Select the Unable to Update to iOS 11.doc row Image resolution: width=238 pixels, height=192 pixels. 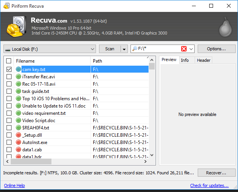click(x=76, y=106)
